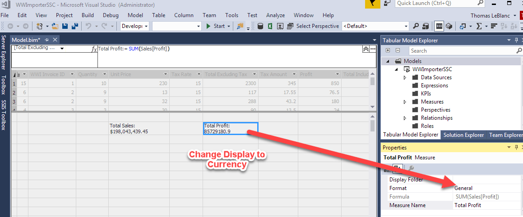Click the New Project toolbar icon
The image size is (523, 217).
[40, 26]
